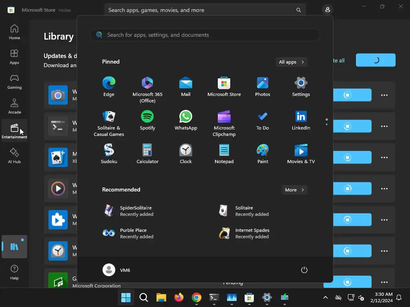Image resolution: width=410 pixels, height=307 pixels.
Task: Open the Store profile account icon
Action: pyautogui.click(x=328, y=10)
